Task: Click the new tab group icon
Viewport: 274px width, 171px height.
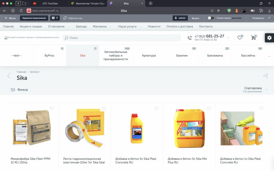Action: (24, 3)
